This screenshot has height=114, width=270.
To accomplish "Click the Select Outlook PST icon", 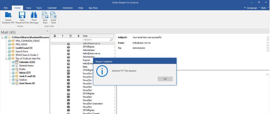I will [8, 15].
